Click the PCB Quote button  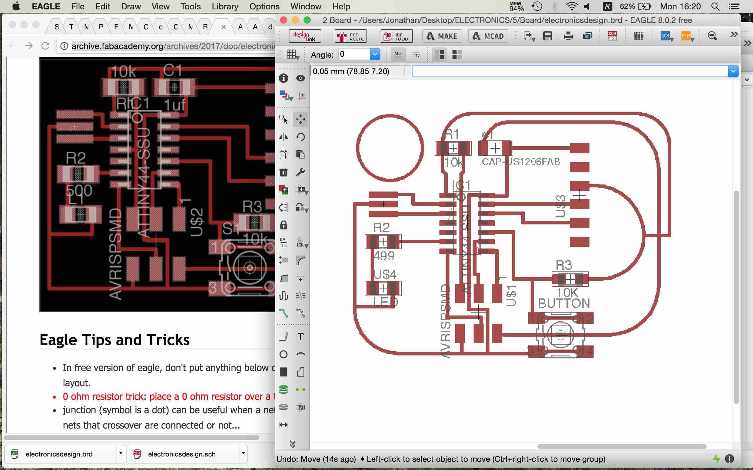pos(351,36)
